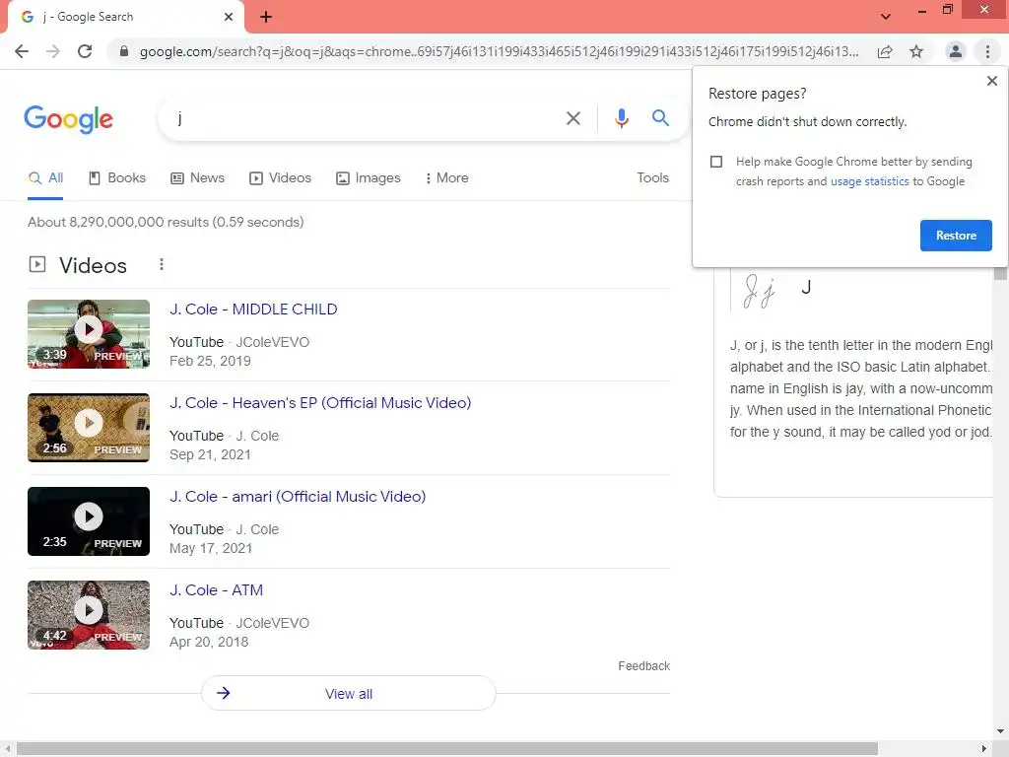Click the View all videos button
Image resolution: width=1009 pixels, height=757 pixels.
click(x=348, y=693)
